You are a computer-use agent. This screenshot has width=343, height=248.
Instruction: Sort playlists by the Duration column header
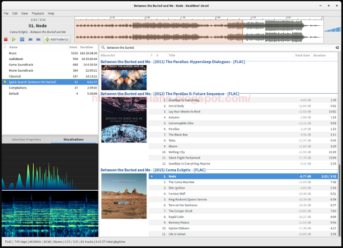[88, 47]
